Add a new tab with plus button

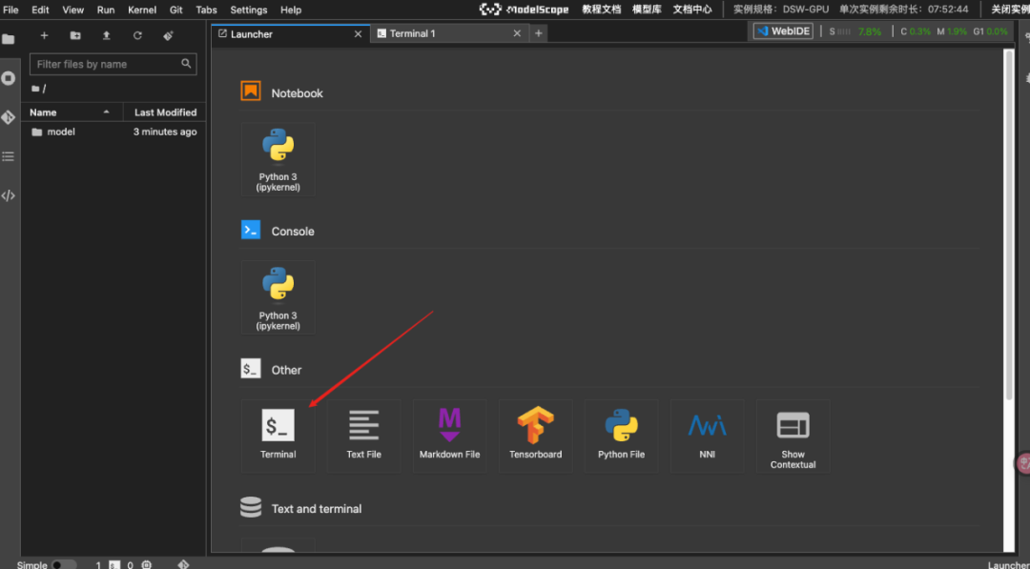(538, 33)
